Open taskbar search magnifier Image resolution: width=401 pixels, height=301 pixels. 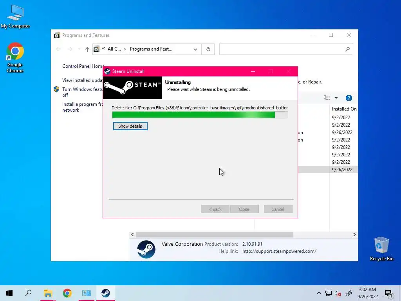28,293
